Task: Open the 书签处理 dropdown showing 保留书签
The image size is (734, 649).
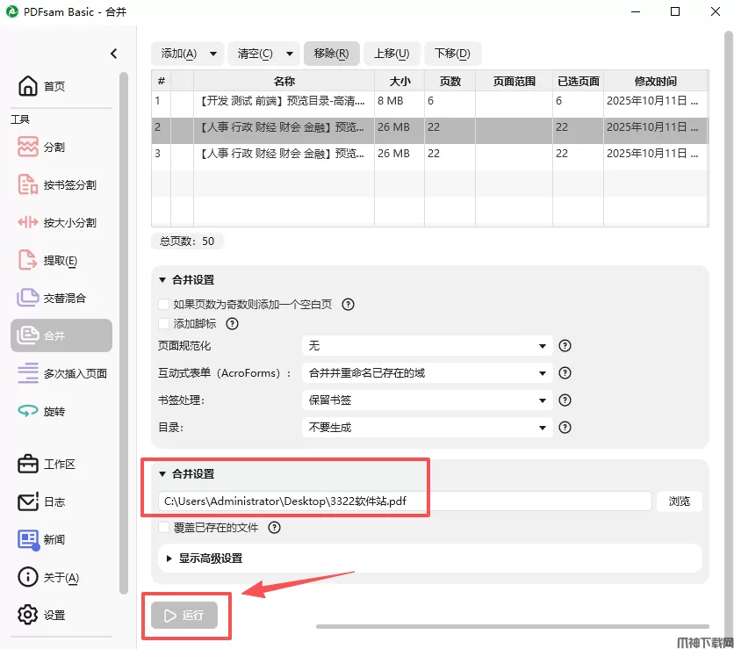Action: tap(427, 400)
